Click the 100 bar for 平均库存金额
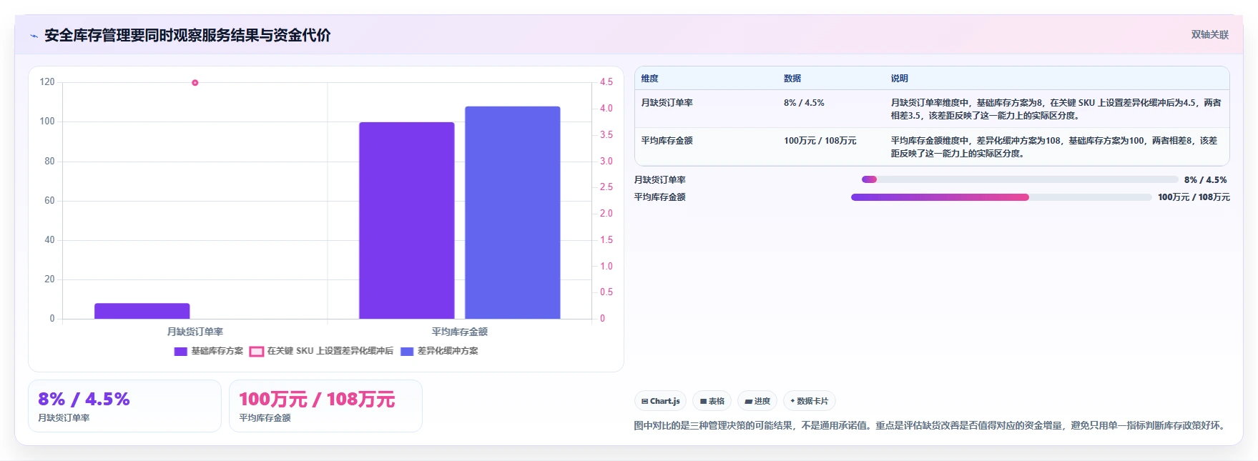This screenshot has width=1258, height=461. point(407,220)
